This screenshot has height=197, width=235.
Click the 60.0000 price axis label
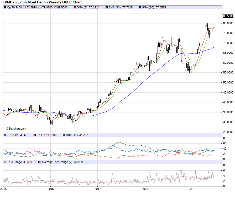coord(228,63)
